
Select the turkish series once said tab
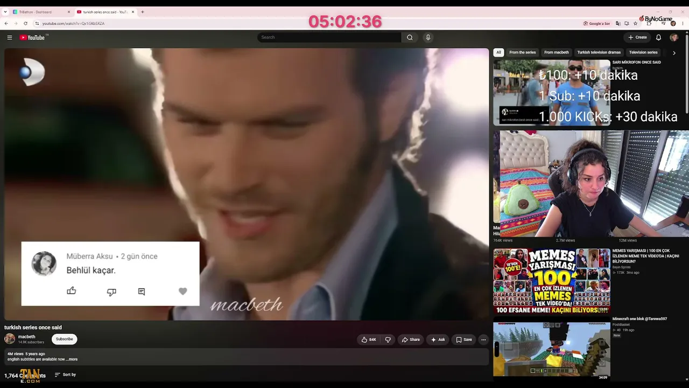click(106, 12)
